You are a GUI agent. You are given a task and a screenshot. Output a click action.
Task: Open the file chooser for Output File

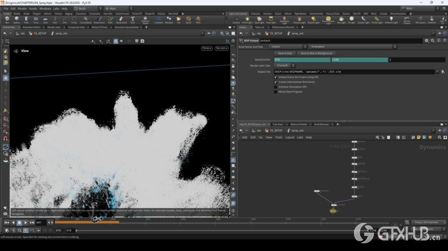(443, 71)
